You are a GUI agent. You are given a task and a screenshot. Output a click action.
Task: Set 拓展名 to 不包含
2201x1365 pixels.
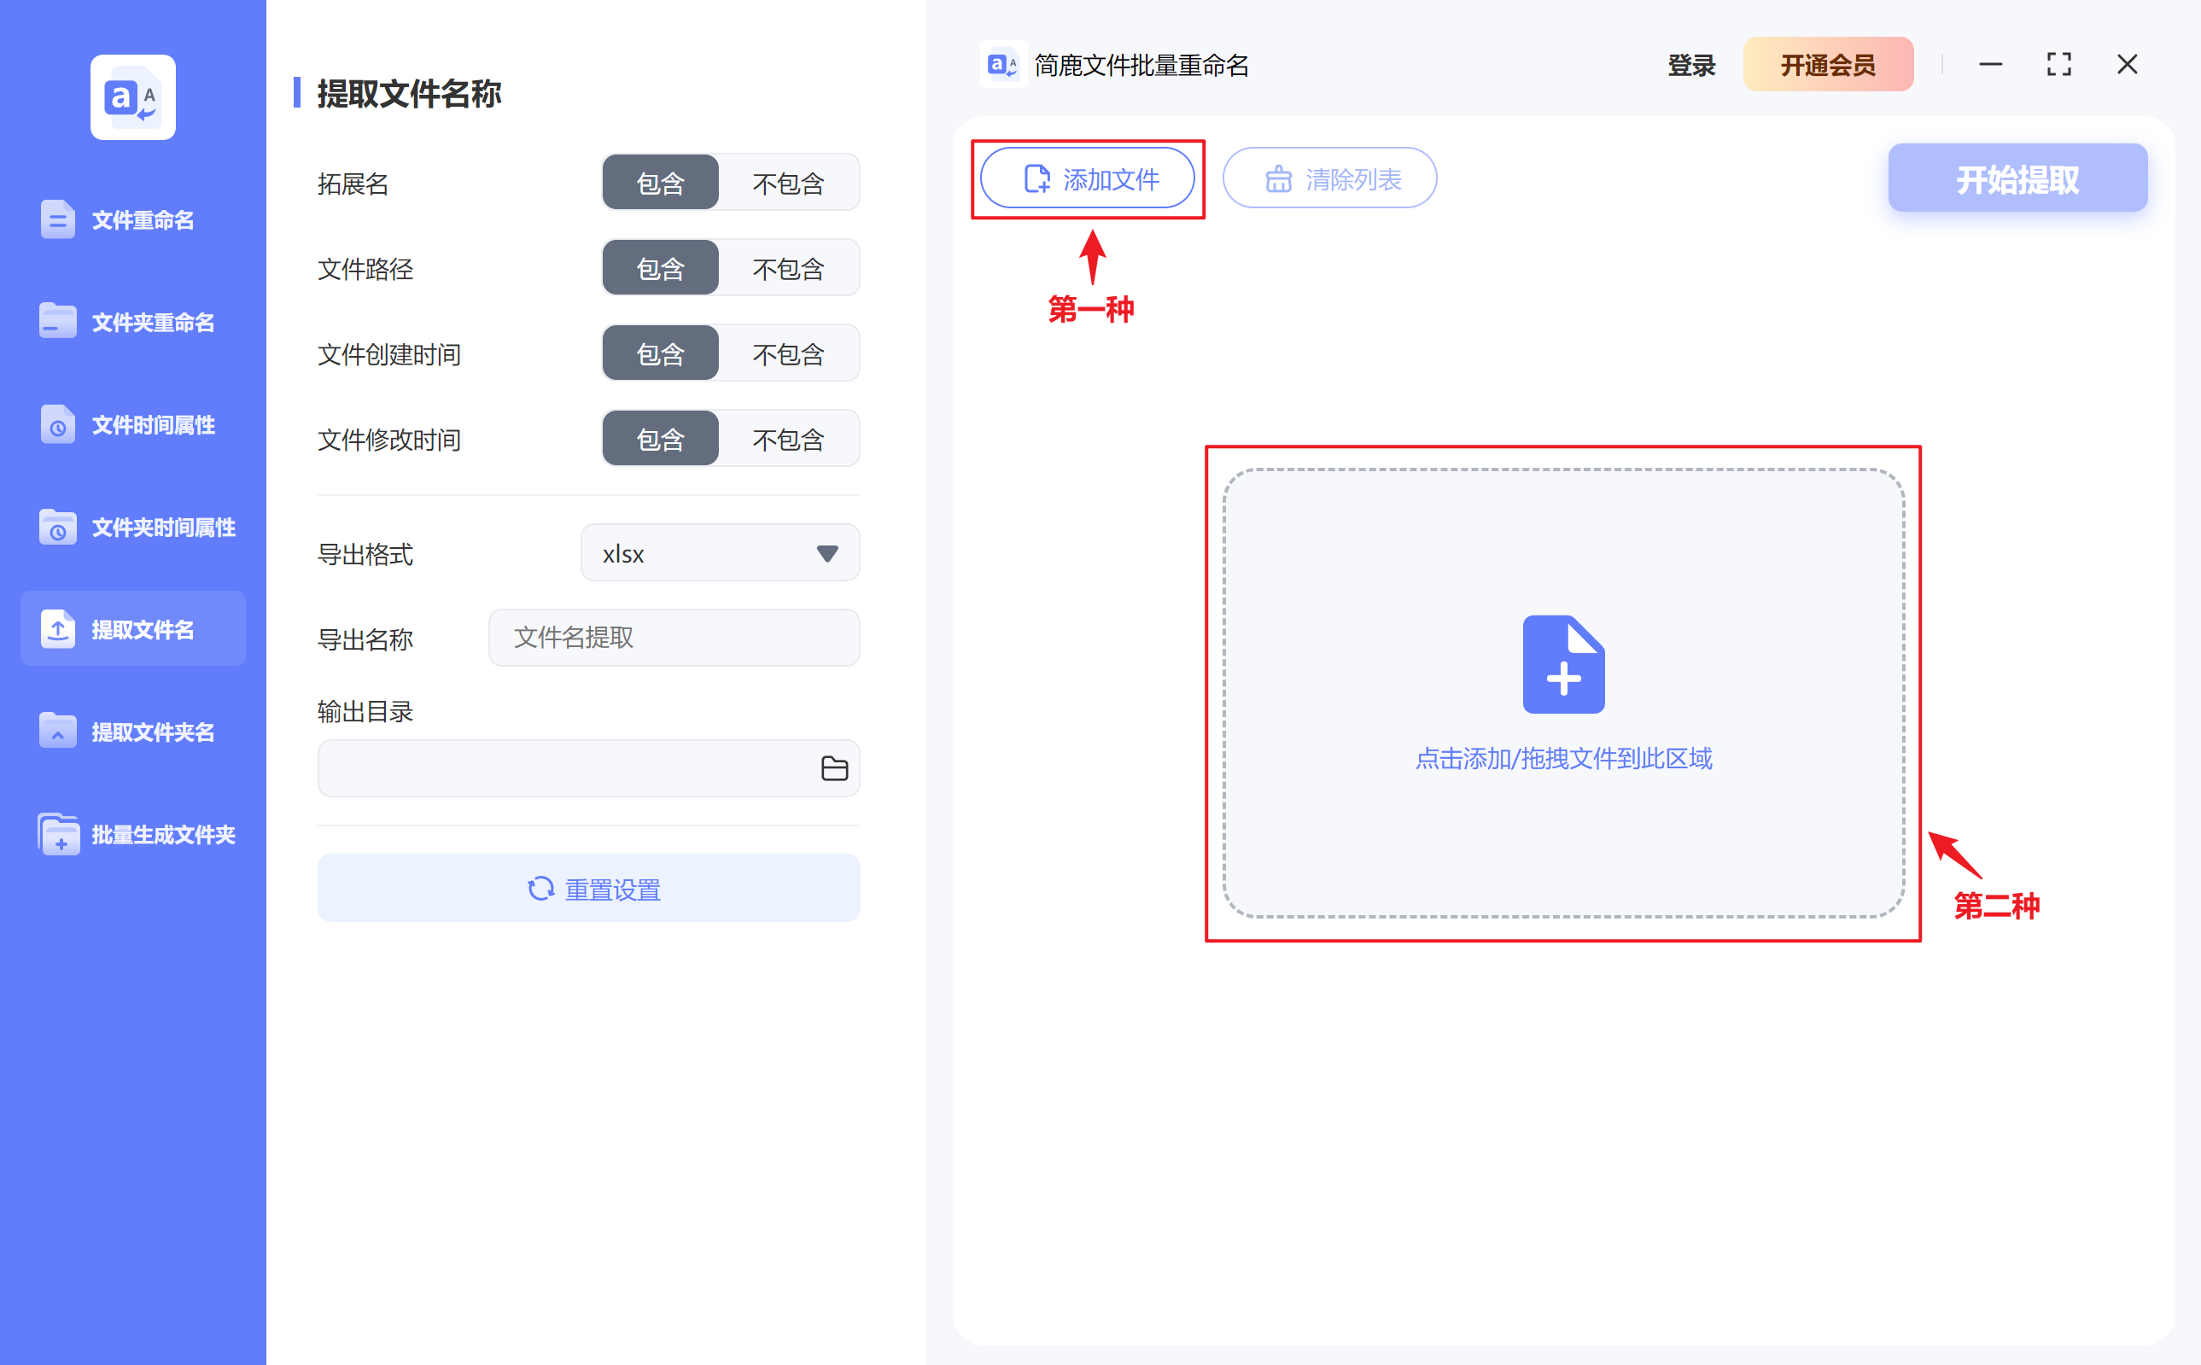(x=788, y=184)
